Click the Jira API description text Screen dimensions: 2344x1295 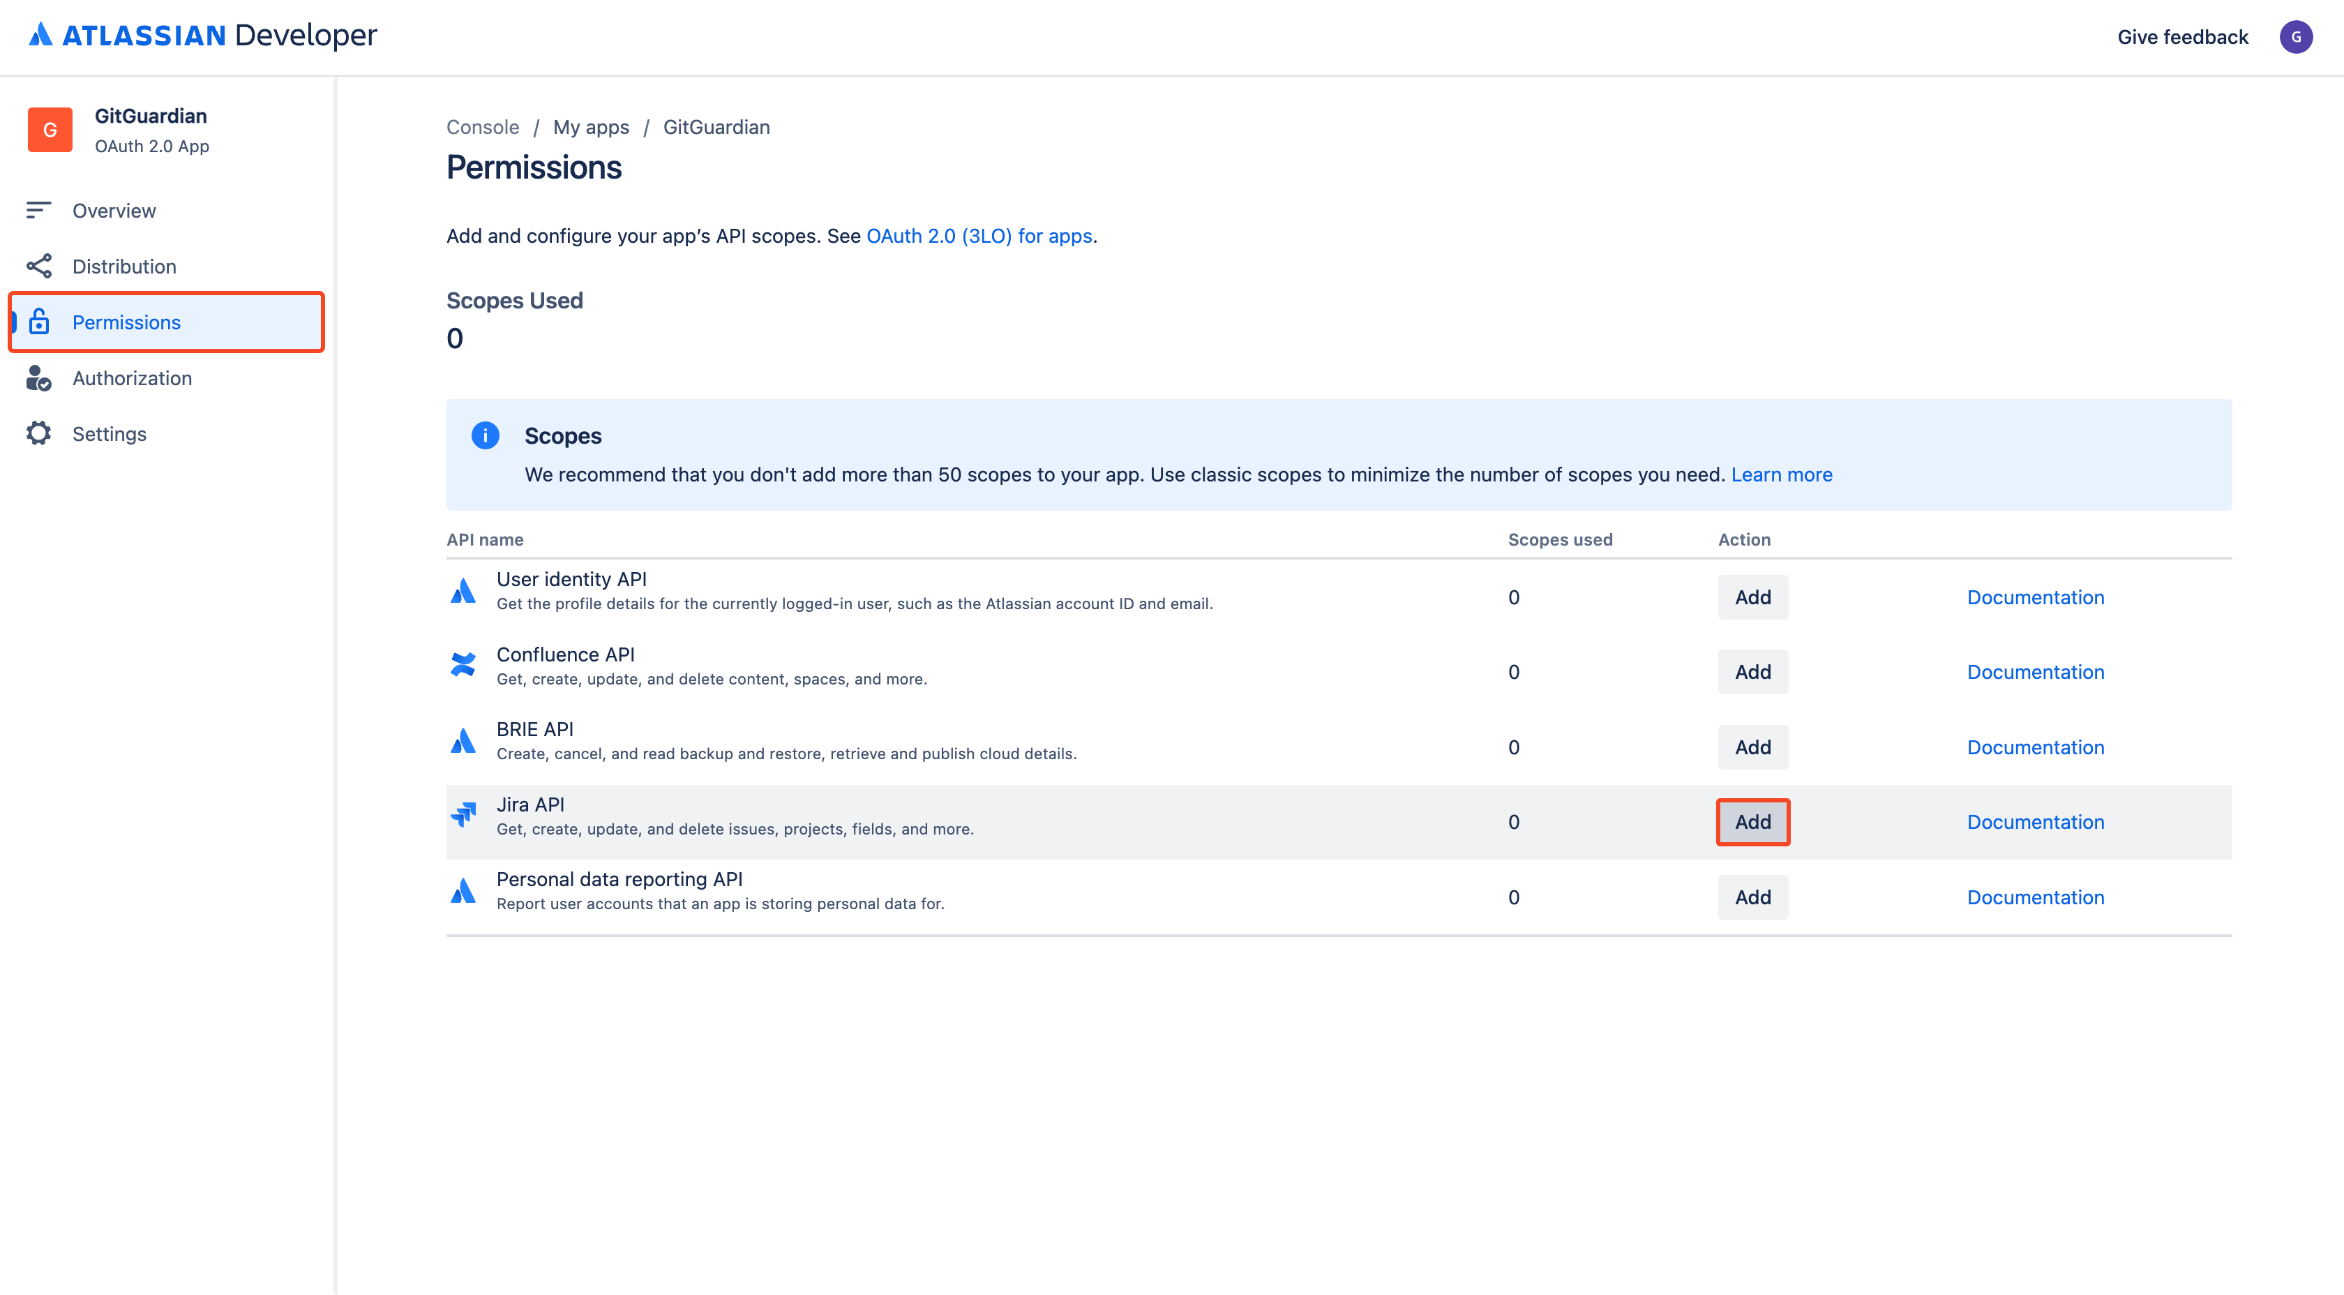[735, 829]
